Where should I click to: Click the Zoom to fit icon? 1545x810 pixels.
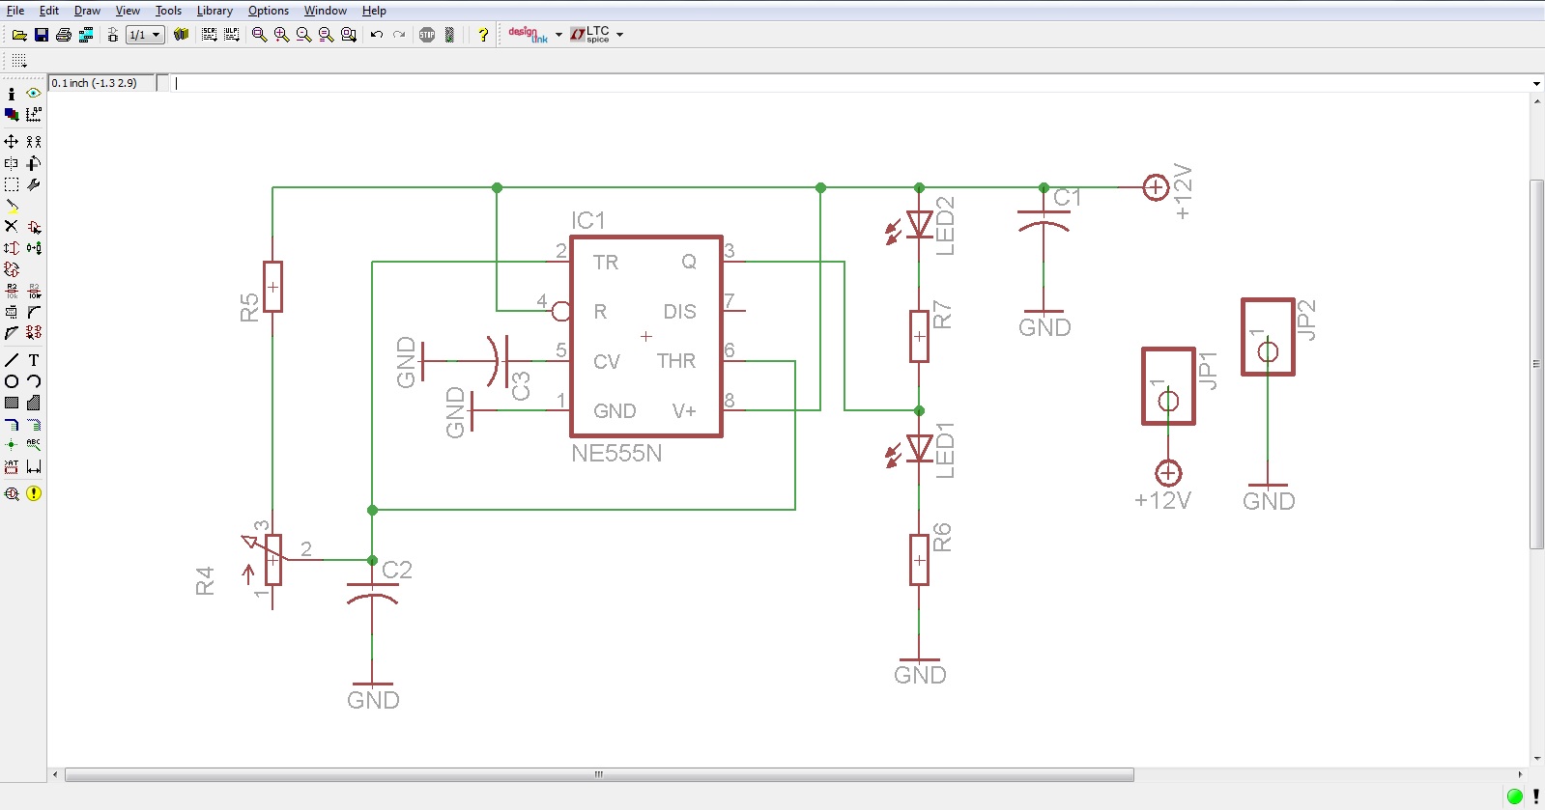259,35
